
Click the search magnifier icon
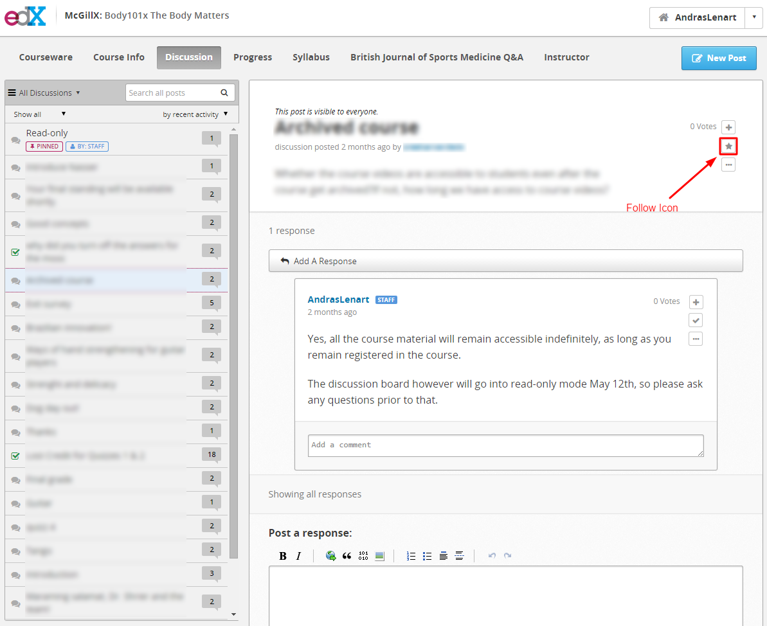pyautogui.click(x=224, y=93)
